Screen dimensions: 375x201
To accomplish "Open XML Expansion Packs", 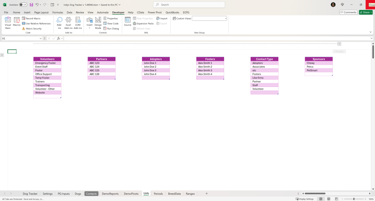I will (143, 23).
